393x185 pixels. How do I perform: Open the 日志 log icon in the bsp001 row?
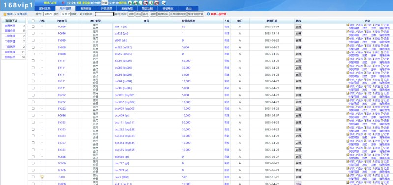click(365, 93)
